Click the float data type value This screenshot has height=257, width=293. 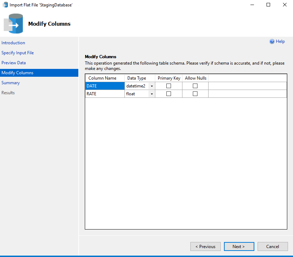[x=131, y=94]
